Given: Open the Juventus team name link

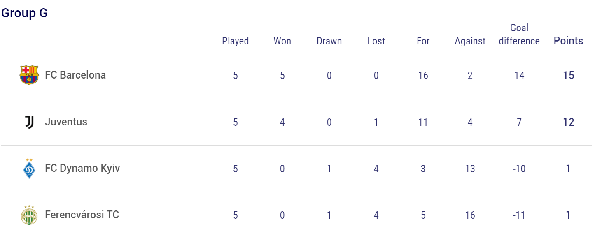Looking at the screenshot, I should (x=66, y=122).
